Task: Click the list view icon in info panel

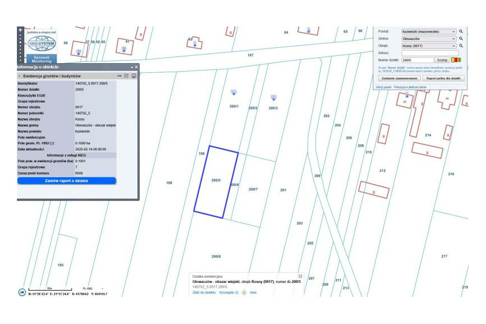Action: coord(127,76)
